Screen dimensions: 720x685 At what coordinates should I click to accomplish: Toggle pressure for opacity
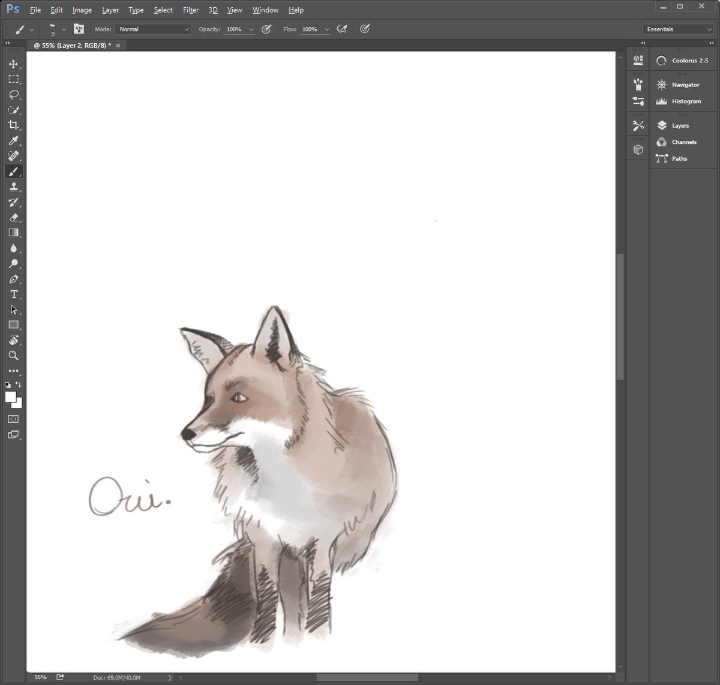point(266,29)
